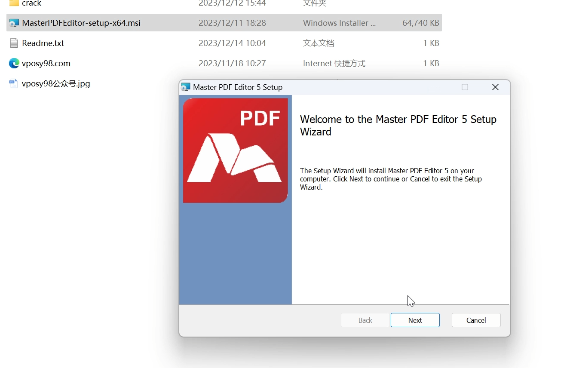Select the file name MasterPDFEditor-setup-x64.msi
The height and width of the screenshot is (368, 573).
tap(81, 23)
